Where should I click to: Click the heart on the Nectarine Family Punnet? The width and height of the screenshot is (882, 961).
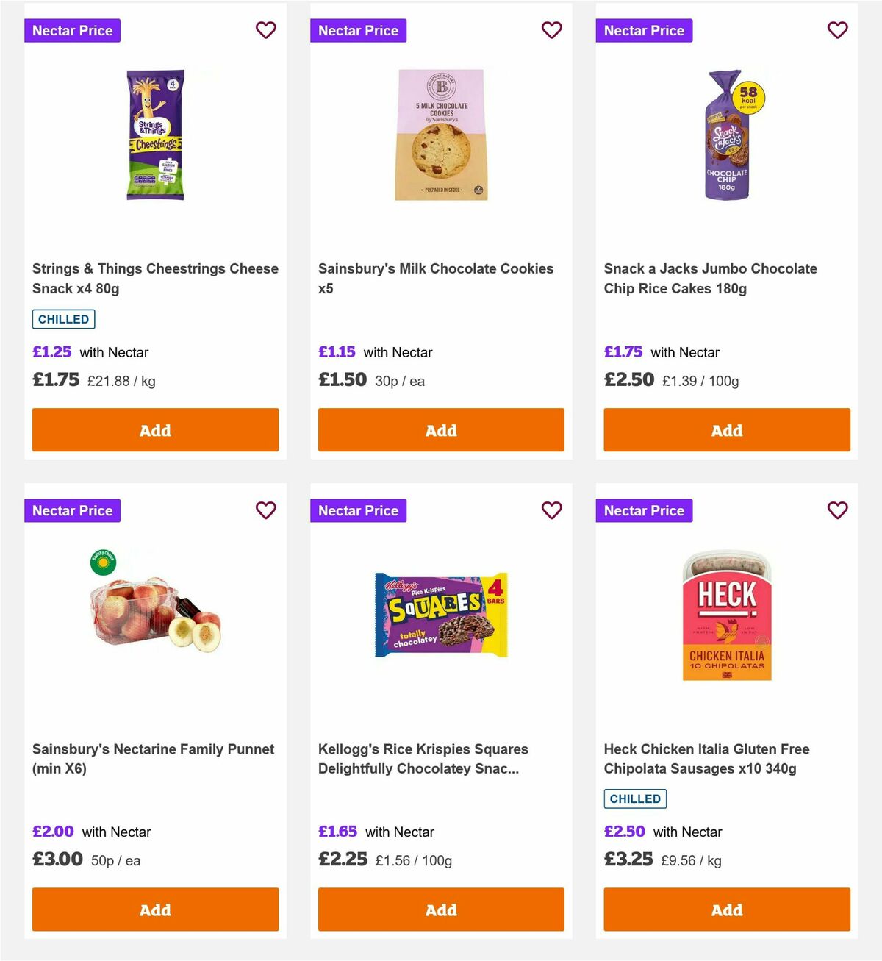click(266, 510)
